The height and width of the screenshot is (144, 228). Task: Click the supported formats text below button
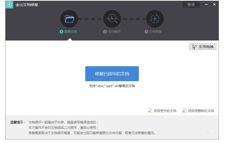(112, 86)
